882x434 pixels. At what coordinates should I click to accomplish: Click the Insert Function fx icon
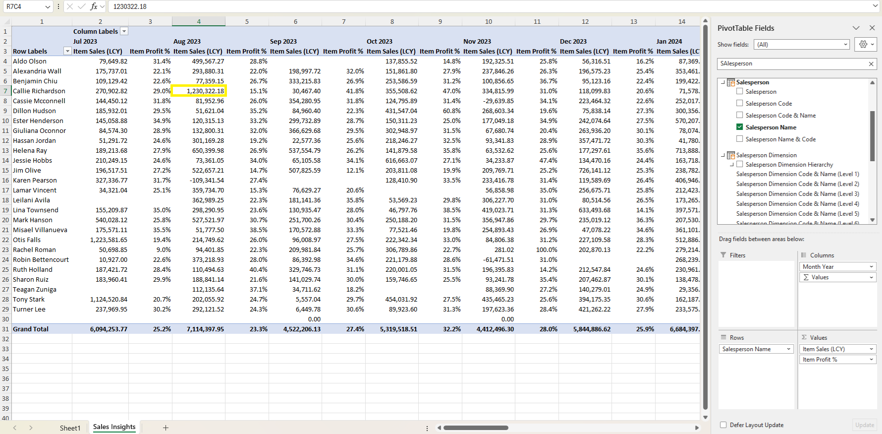pos(94,6)
